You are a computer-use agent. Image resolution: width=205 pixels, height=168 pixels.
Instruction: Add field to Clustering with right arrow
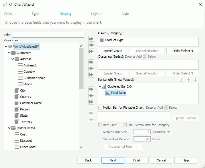coord(91,62)
